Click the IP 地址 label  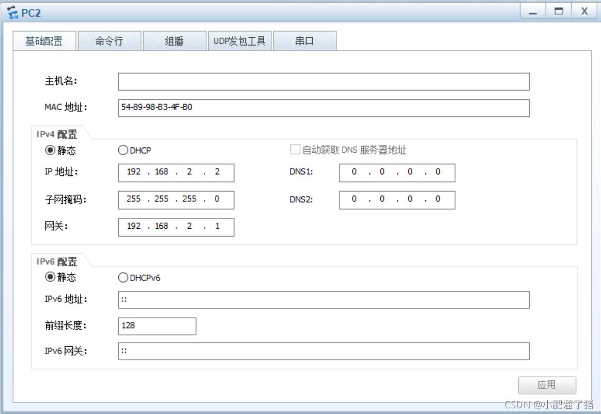[x=61, y=171]
